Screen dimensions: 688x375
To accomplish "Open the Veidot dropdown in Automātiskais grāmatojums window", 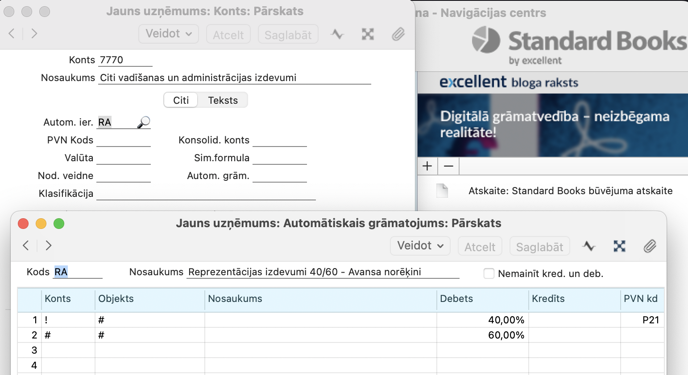I will click(x=420, y=246).
